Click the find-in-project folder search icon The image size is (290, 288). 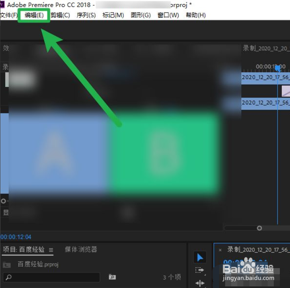coord(112,277)
